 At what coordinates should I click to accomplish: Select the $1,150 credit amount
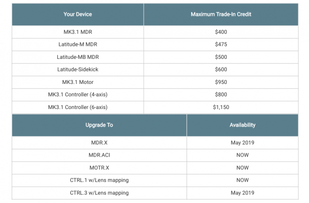click(221, 107)
